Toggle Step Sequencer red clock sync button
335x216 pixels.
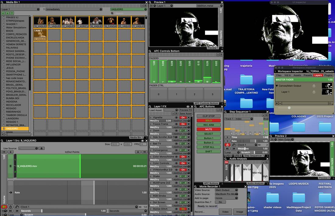pyautogui.click(x=227, y=145)
